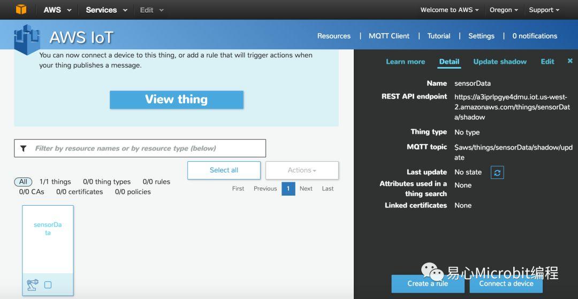Go to First page of results

(x=238, y=189)
